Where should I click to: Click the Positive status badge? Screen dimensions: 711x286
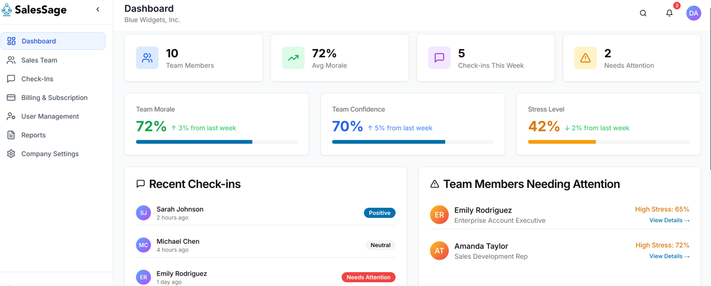380,213
